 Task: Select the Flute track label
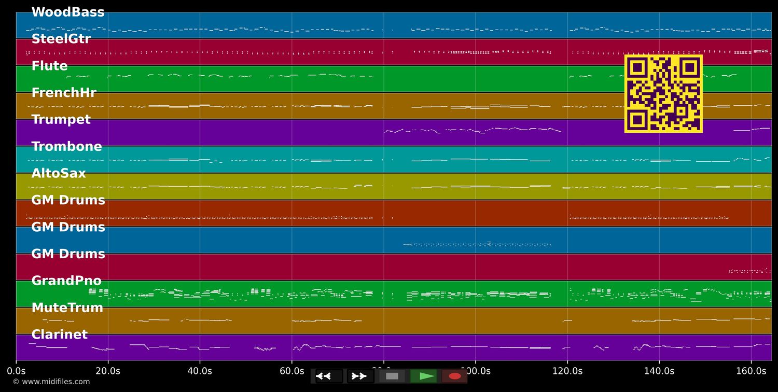pyautogui.click(x=49, y=66)
